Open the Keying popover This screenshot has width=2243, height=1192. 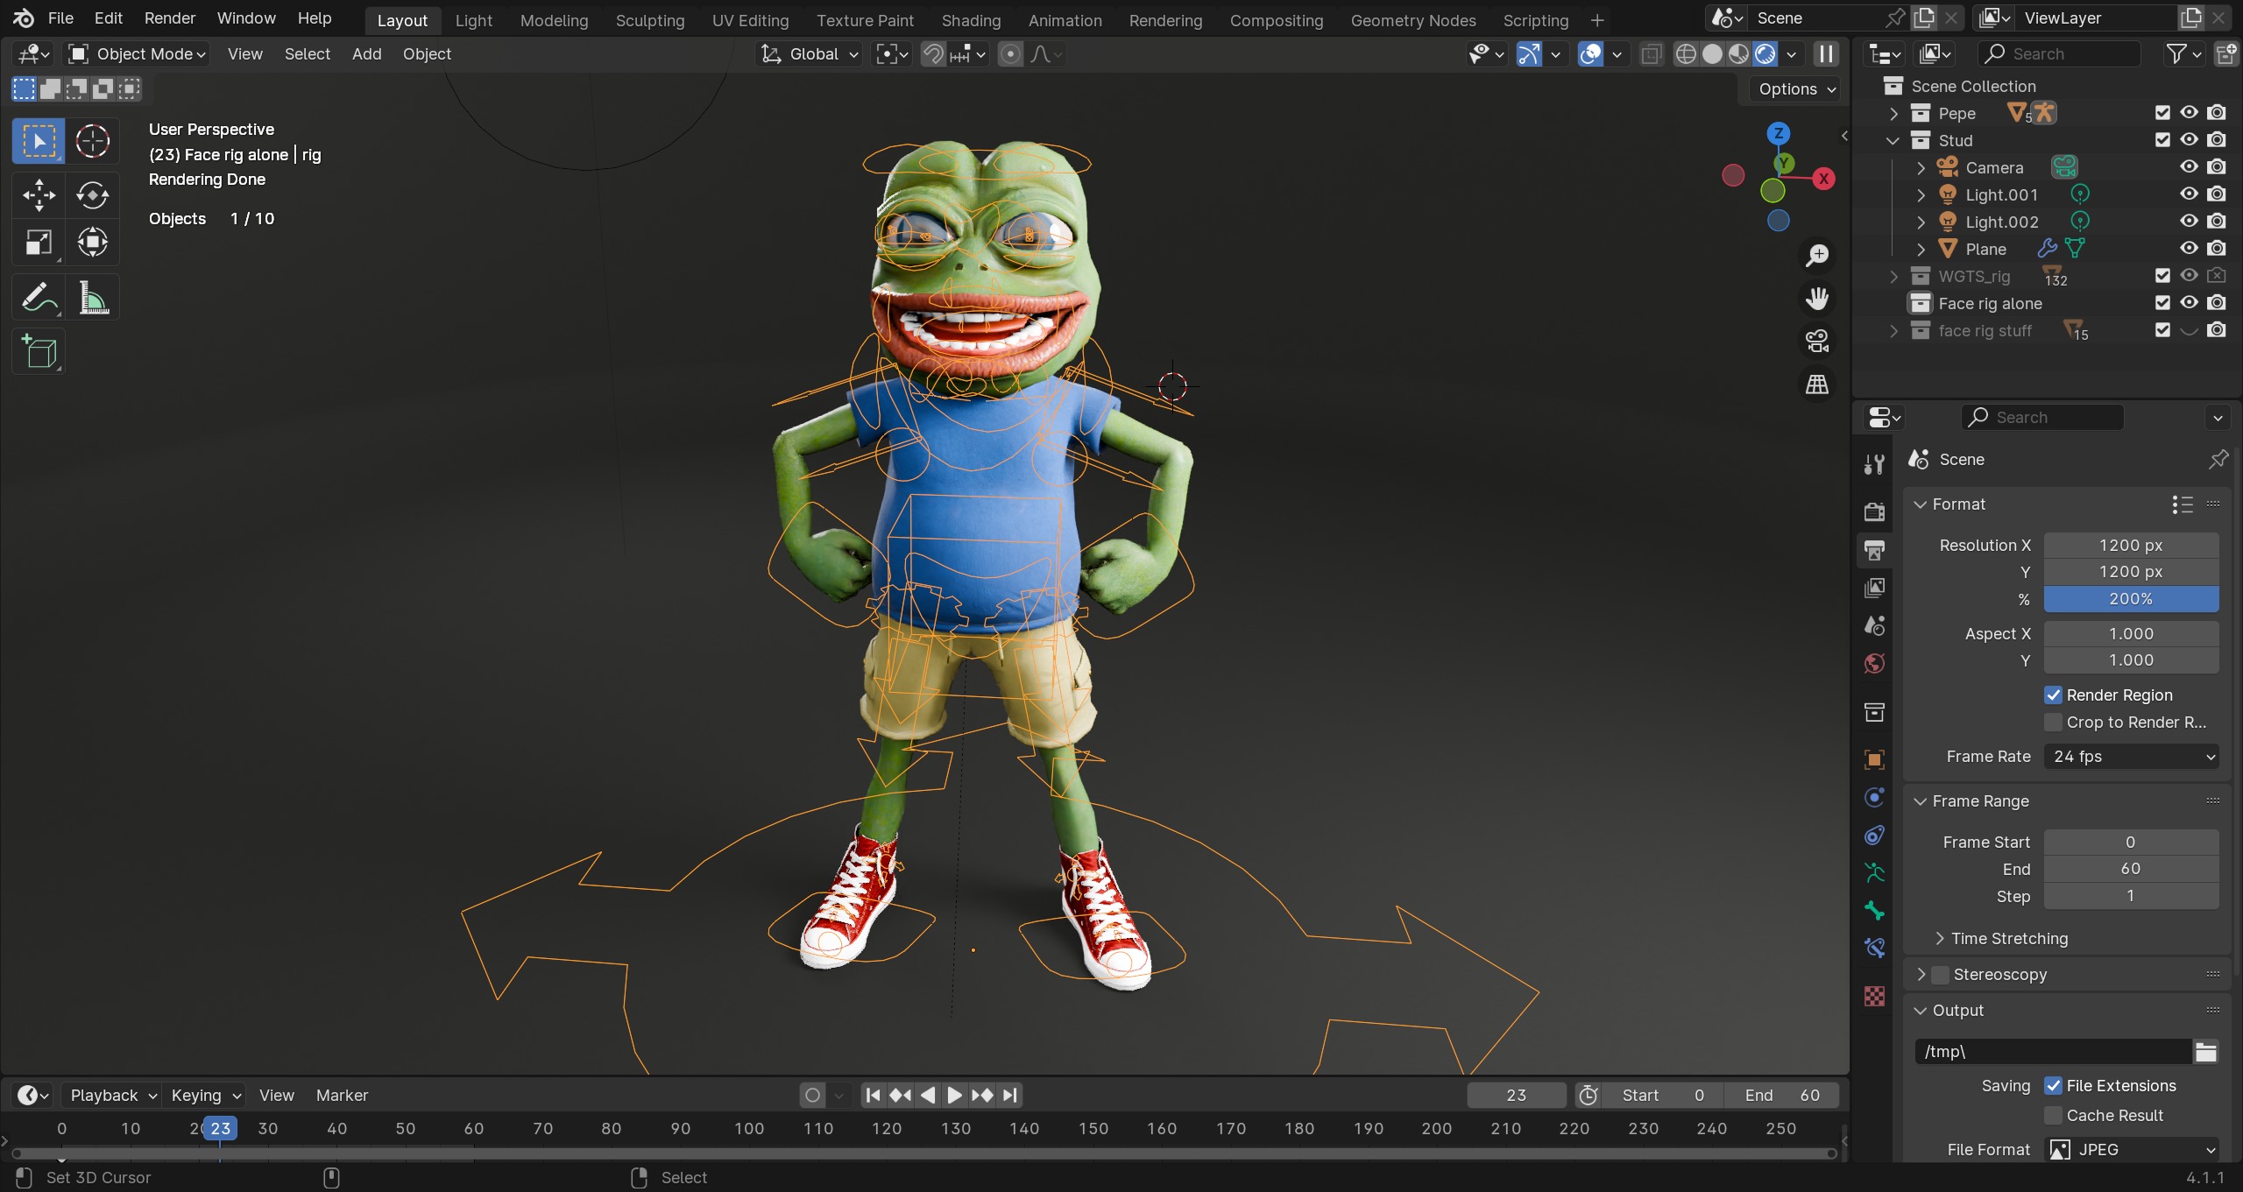[206, 1096]
